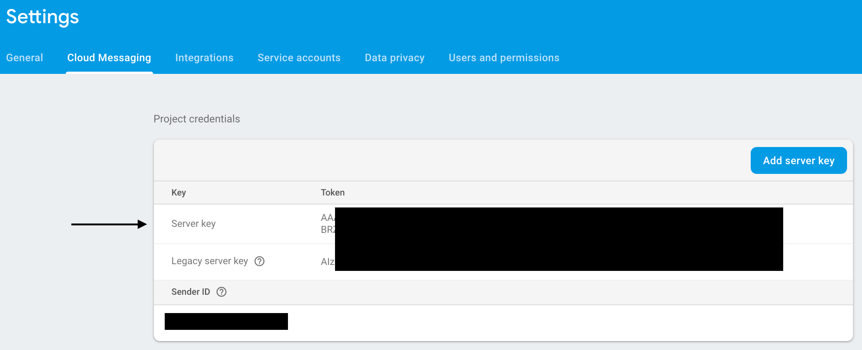The image size is (862, 350).
Task: Click the Token column header
Action: [333, 193]
